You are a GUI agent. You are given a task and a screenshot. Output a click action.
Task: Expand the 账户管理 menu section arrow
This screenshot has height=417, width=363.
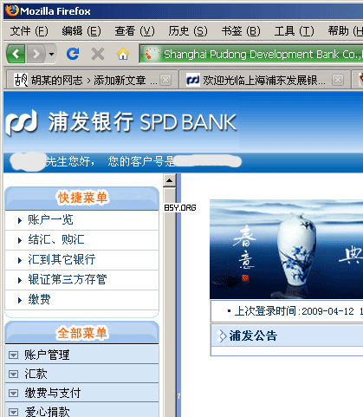[x=13, y=355]
